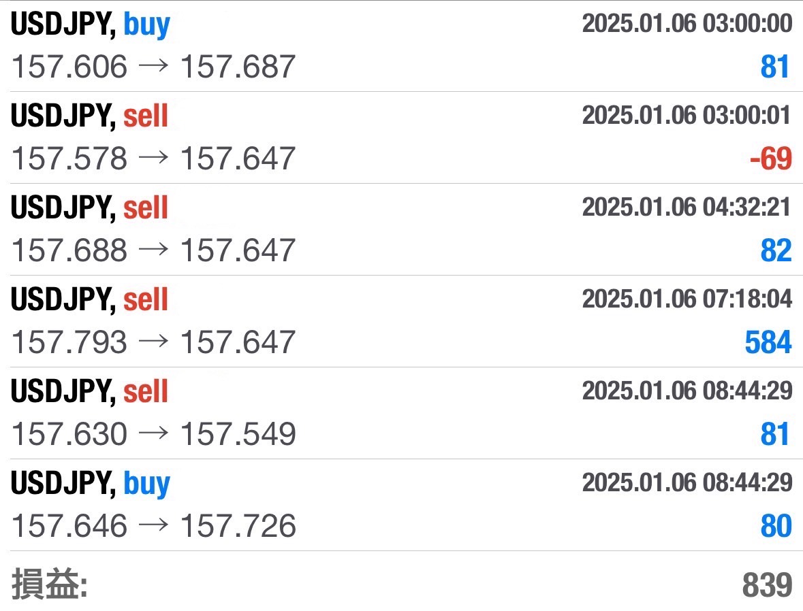Viewport: 803px width, 611px height.
Task: Click the red sell label above 157.578
Action: point(145,117)
